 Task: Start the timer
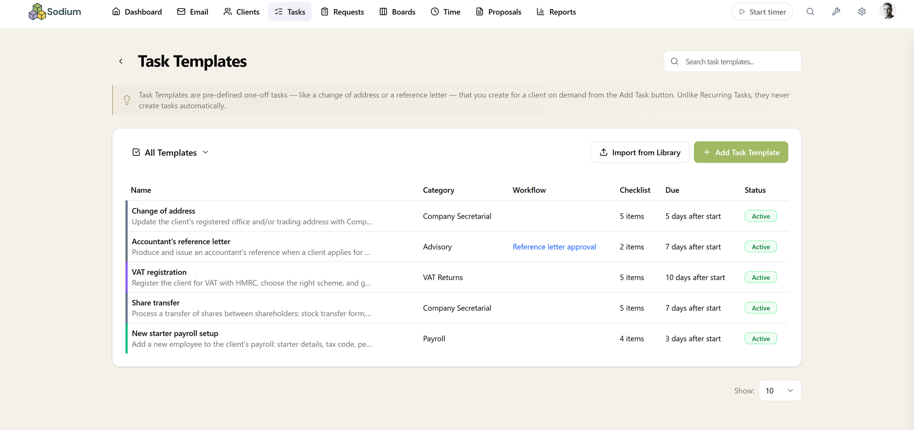[762, 11]
